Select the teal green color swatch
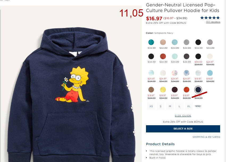The width and height of the screenshot is (226, 162). coord(151,42)
